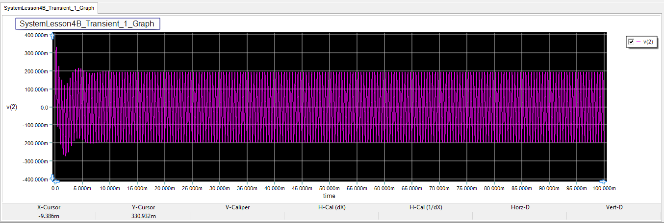
Task: Click the -200.000m y-axis label
Action: 35,143
